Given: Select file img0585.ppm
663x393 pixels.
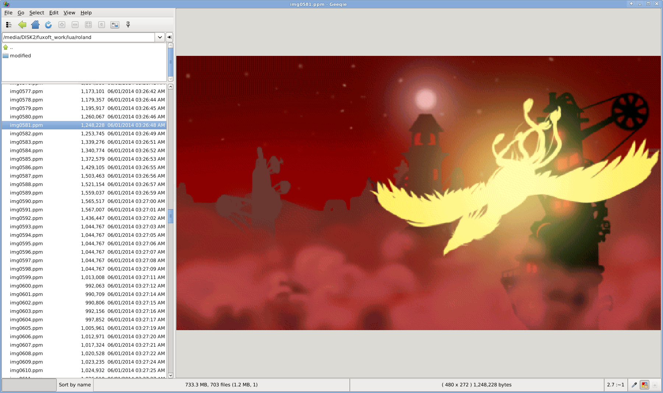Looking at the screenshot, I should [84, 159].
